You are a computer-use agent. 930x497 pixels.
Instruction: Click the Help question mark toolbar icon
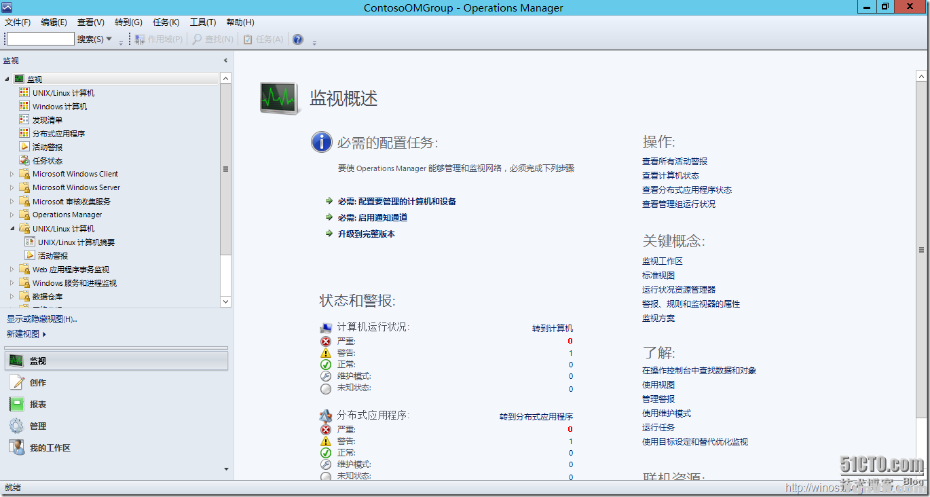coord(298,39)
